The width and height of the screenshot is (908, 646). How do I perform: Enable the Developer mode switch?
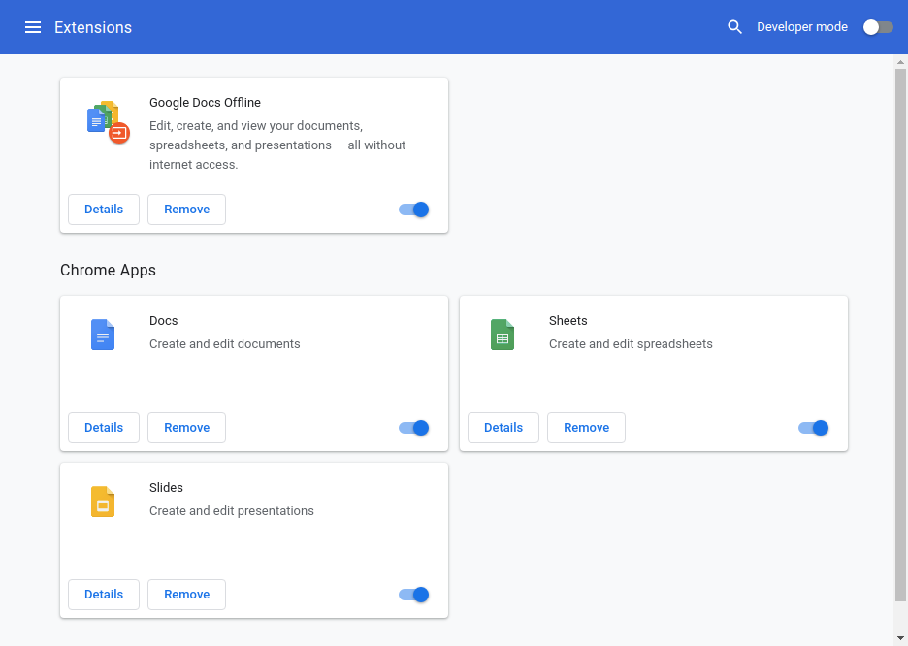tap(878, 27)
